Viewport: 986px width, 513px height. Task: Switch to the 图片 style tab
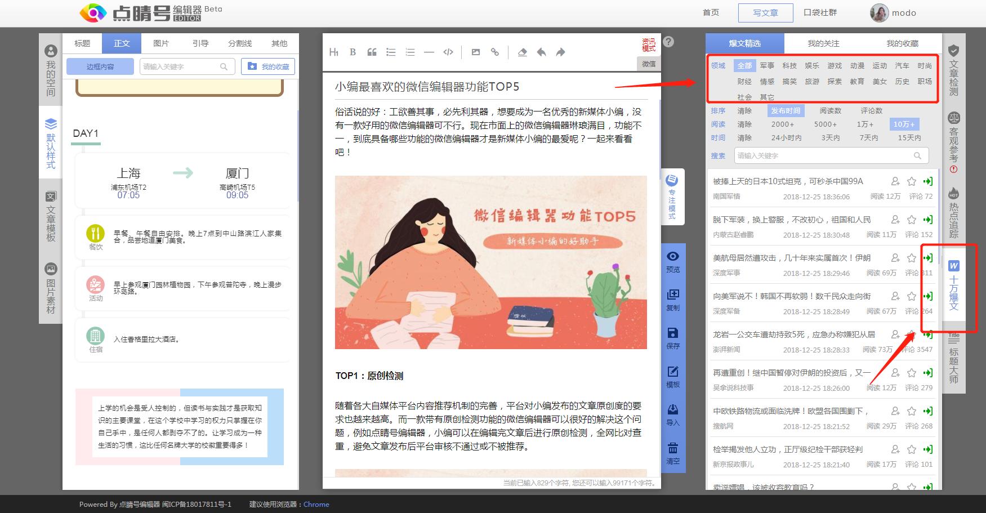click(x=161, y=43)
